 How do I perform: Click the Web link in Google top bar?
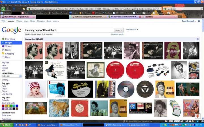[3, 21]
